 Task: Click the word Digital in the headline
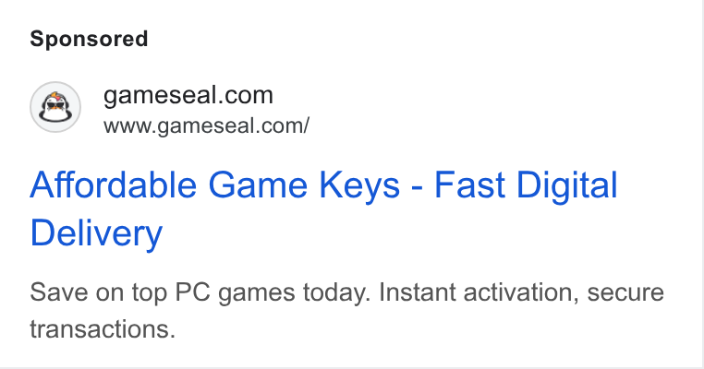pos(567,184)
